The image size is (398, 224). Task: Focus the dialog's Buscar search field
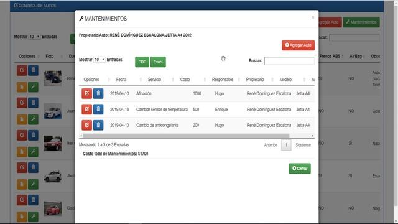pos(289,61)
